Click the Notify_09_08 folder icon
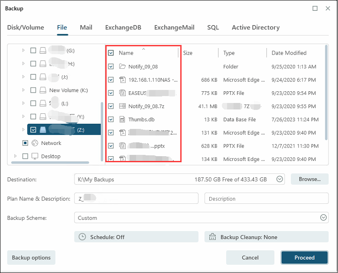The image size is (338, 273). [x=122, y=67]
